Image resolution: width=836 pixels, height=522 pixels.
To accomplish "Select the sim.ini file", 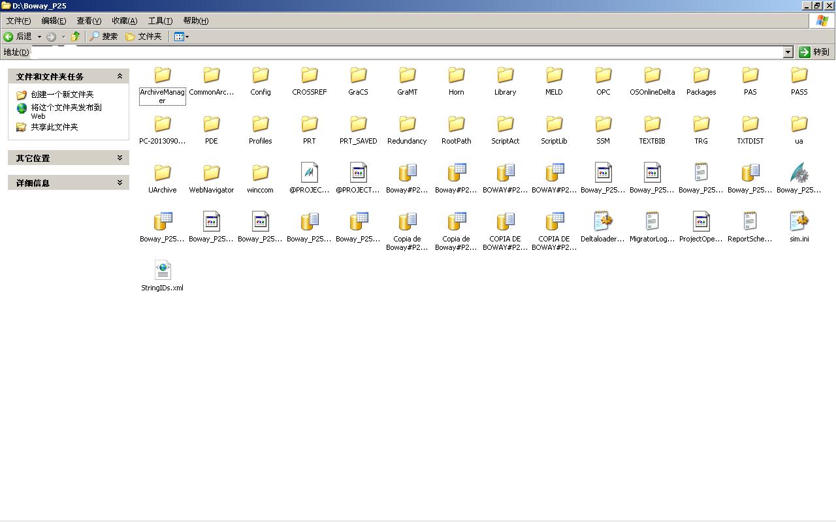I will tap(799, 228).
